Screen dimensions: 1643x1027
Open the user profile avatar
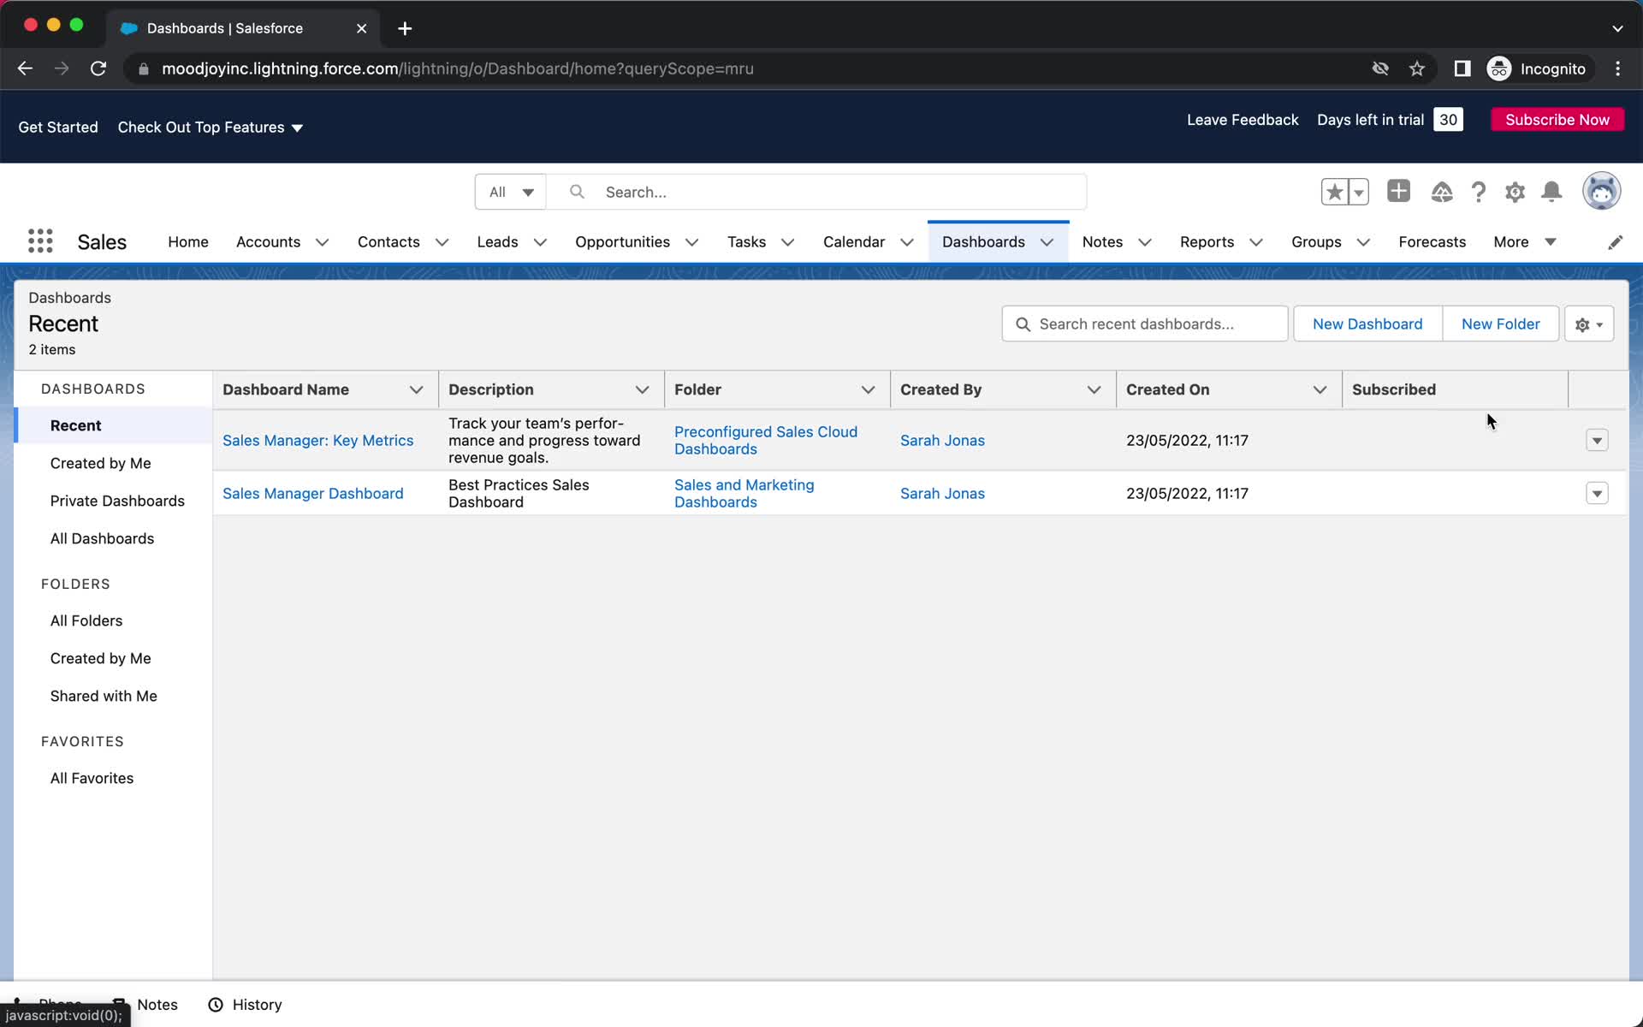coord(1601,191)
